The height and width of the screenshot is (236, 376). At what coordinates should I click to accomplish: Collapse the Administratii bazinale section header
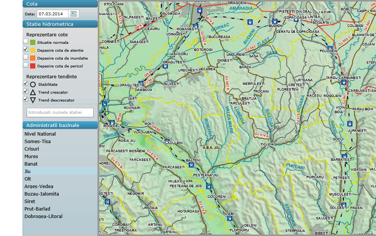(x=60, y=125)
